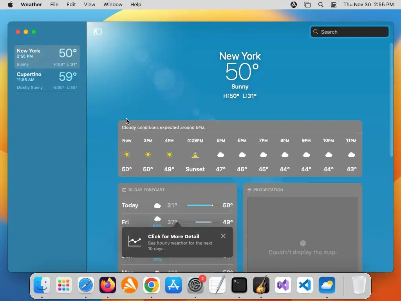Click the 5PM cloud icon
This screenshot has width=401, height=301.
(221, 154)
